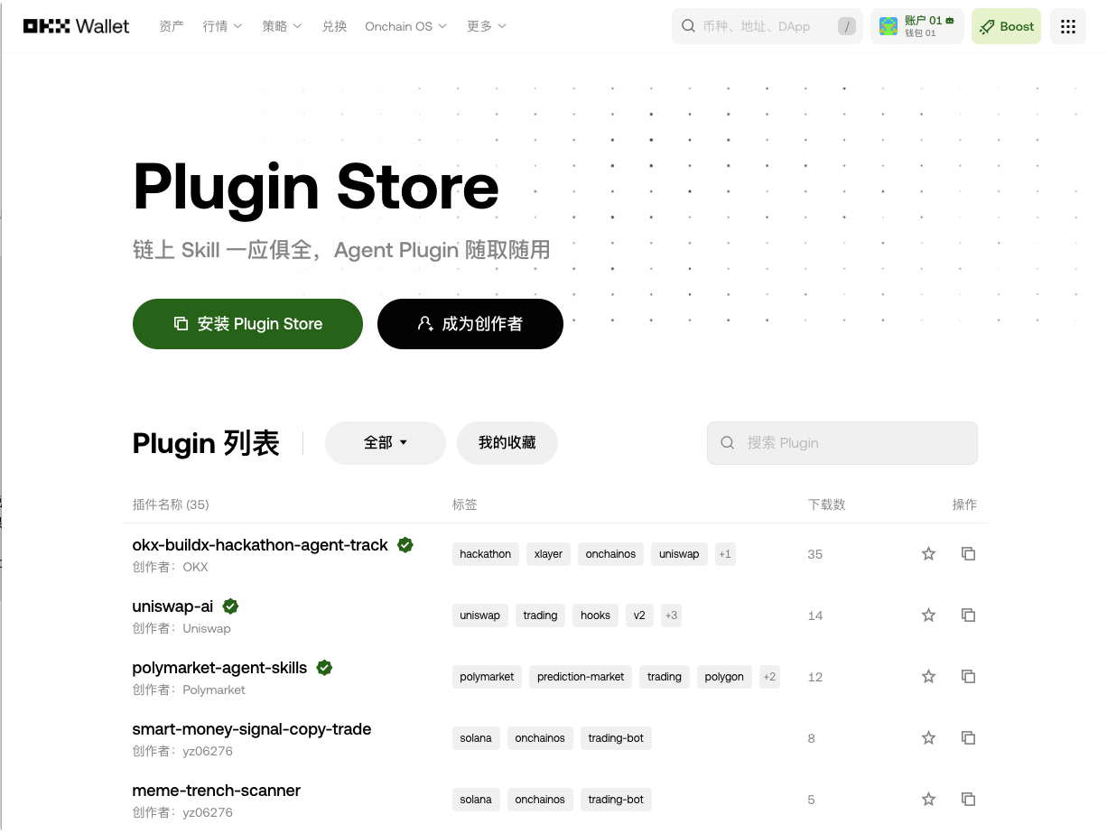Click the copy icon for uniswap-ai plugin
This screenshot has width=1107, height=833.
coord(968,615)
